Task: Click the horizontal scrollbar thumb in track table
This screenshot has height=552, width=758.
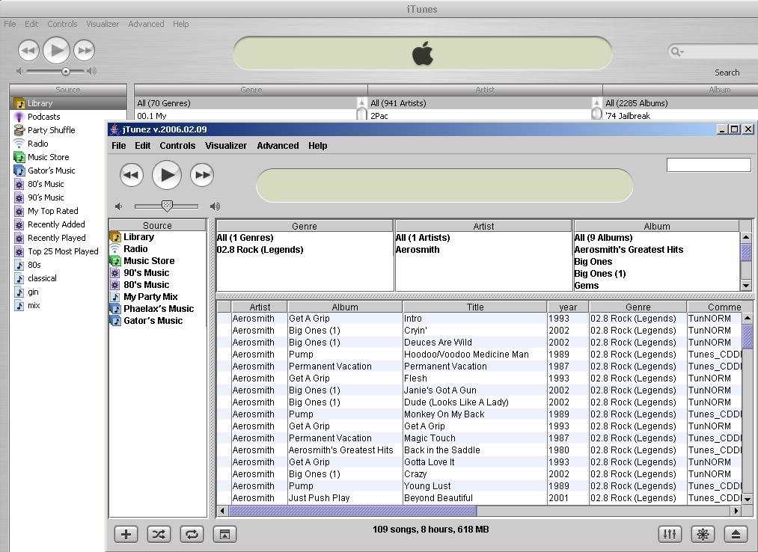Action: click(x=352, y=510)
